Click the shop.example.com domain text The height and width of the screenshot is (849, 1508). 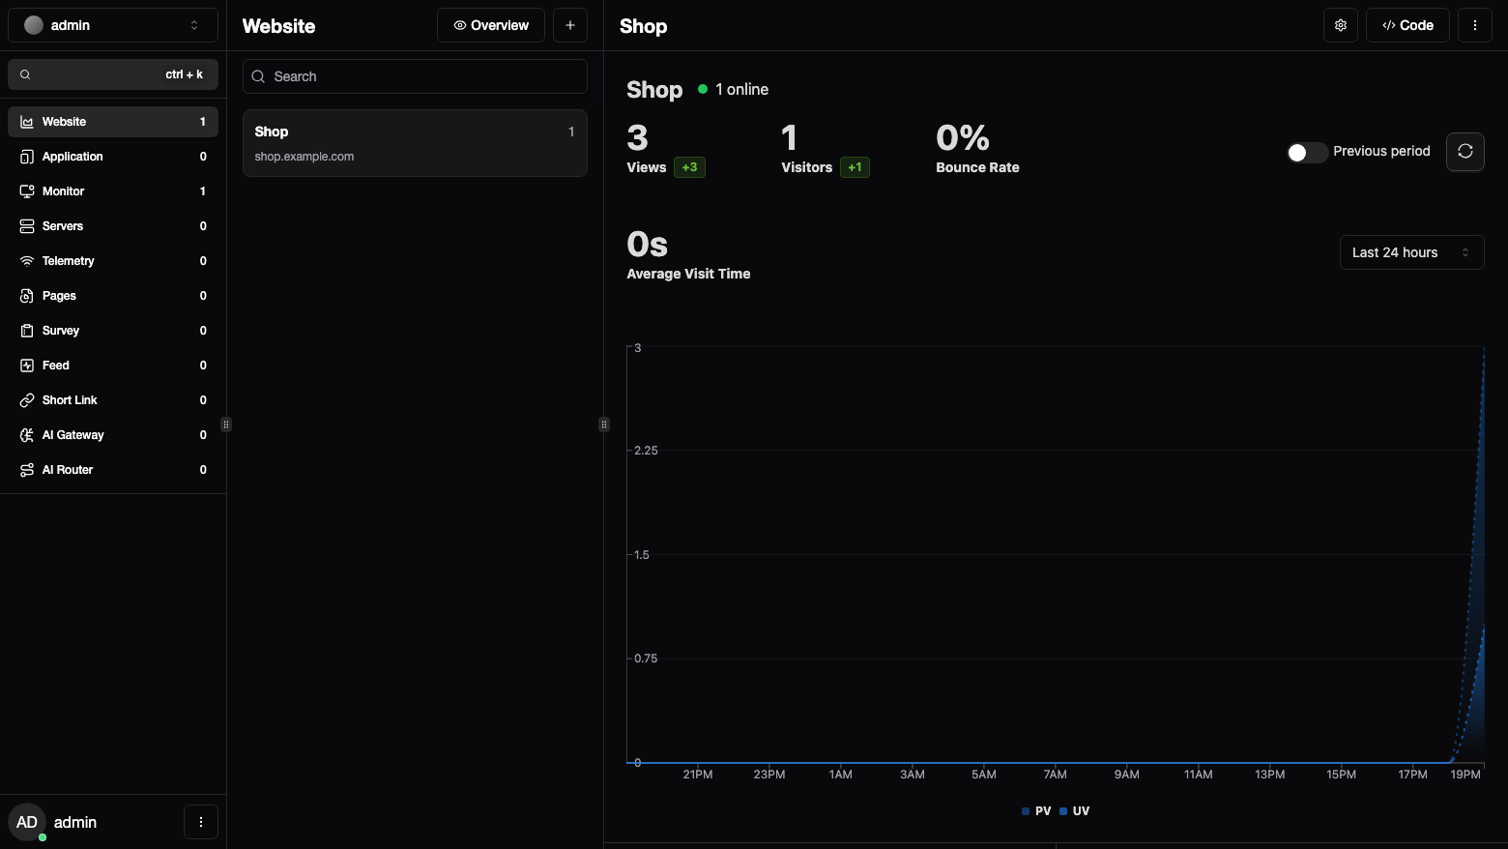pyautogui.click(x=304, y=157)
